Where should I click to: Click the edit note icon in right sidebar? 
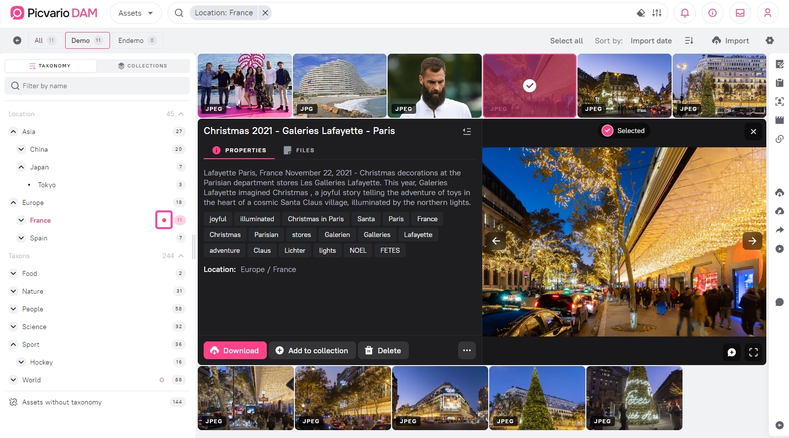[780, 64]
